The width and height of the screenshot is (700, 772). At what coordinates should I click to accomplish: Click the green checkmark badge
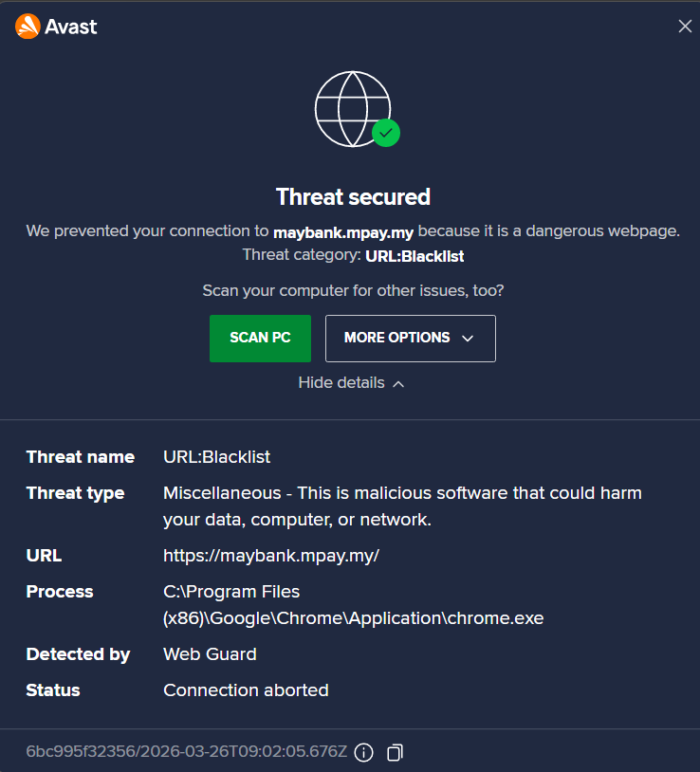385,133
